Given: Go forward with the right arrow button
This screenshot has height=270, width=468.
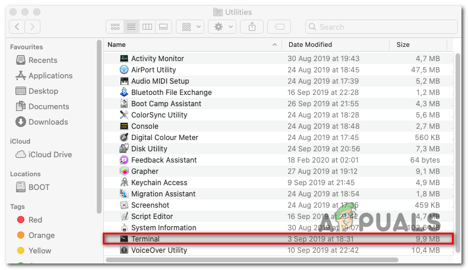Looking at the screenshot, I should 32,27.
